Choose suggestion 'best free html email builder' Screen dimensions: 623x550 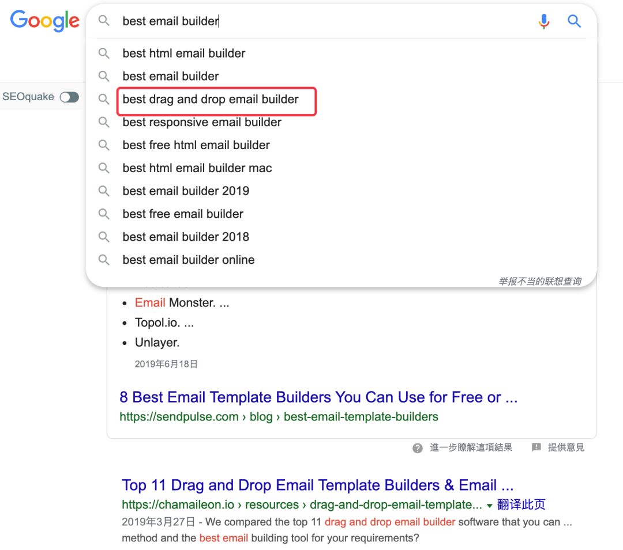pos(196,145)
